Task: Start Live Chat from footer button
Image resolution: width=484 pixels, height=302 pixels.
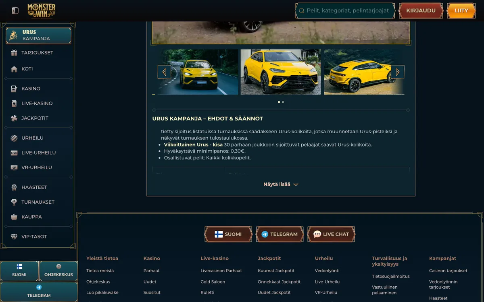Action: pyautogui.click(x=331, y=234)
